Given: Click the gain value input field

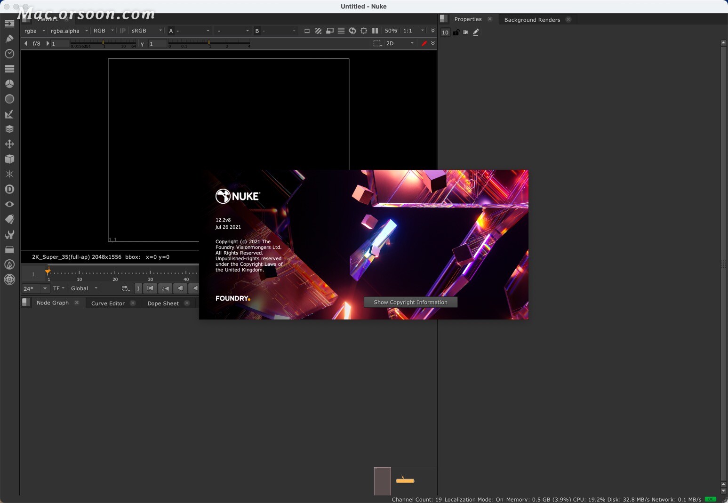Looking at the screenshot, I should [x=59, y=44].
